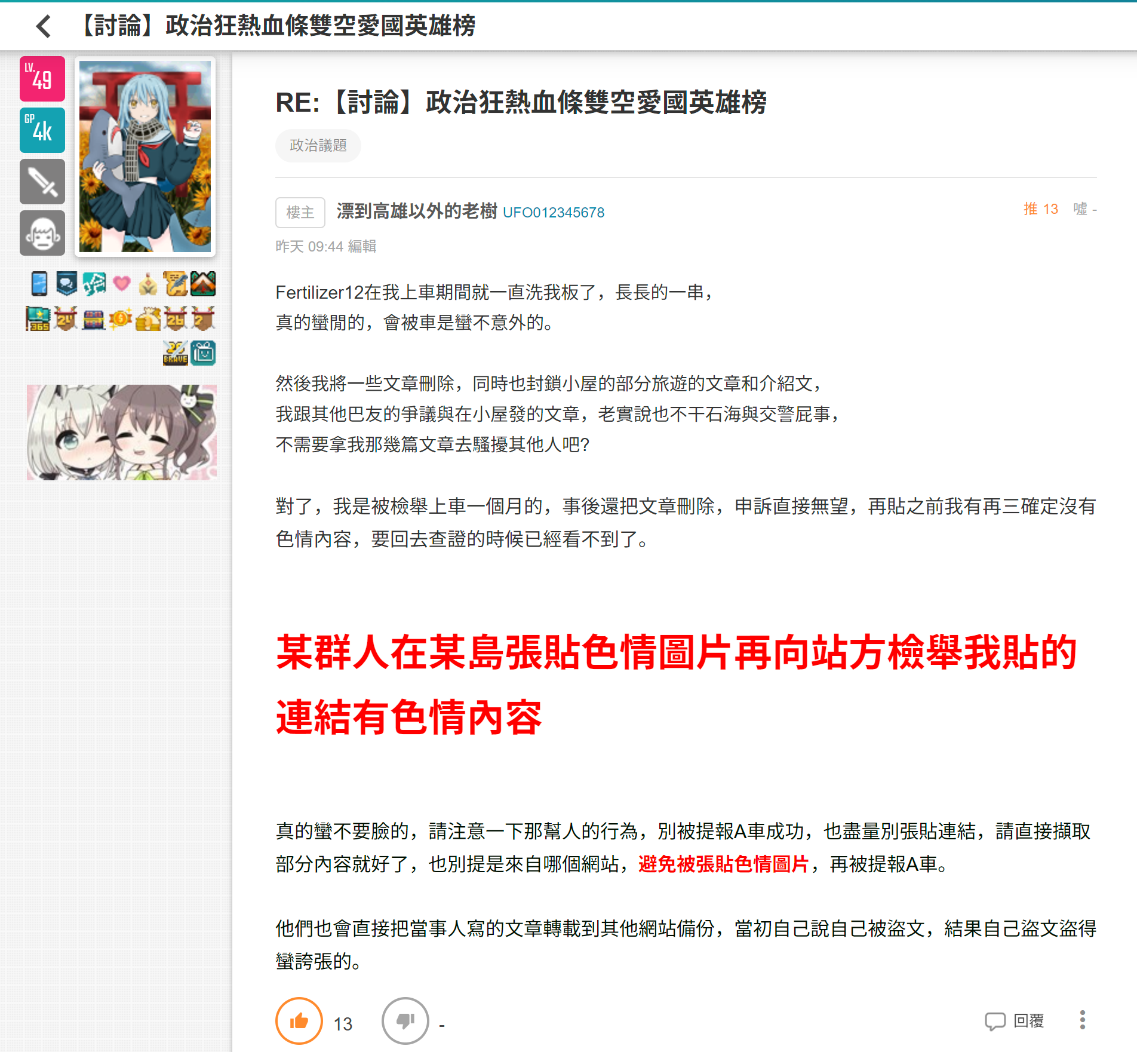1137x1052 pixels.
Task: Click the top bar thread title
Action: [275, 26]
